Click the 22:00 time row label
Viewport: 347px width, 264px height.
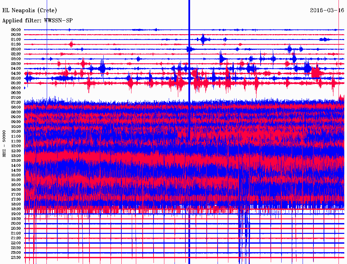pos(16,243)
